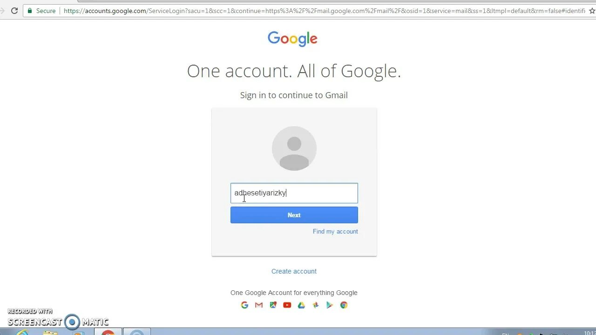Screen dimensions: 596x335
Task: Click the Google Photos pinwheel icon
Action: coord(316,305)
